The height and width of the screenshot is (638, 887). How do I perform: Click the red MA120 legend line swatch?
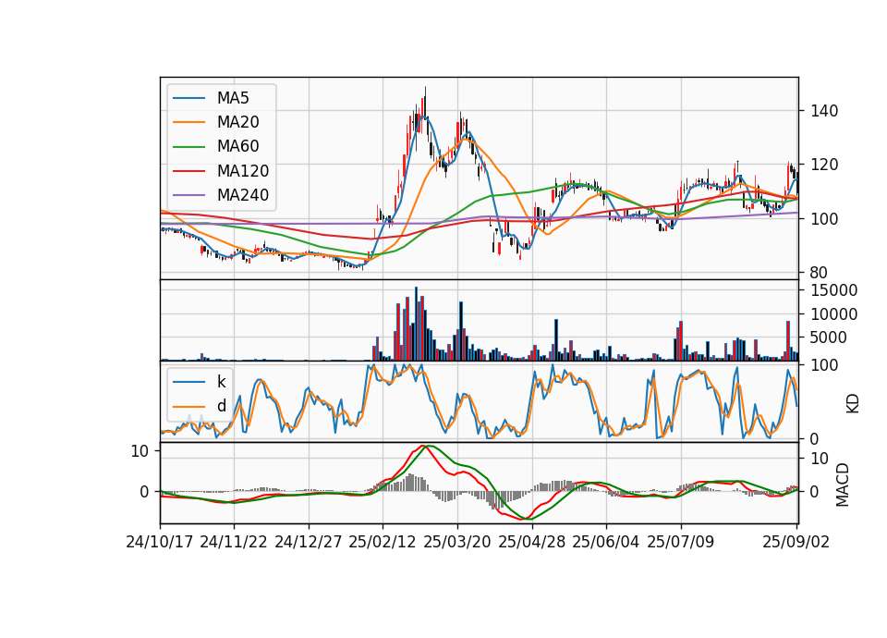point(188,171)
